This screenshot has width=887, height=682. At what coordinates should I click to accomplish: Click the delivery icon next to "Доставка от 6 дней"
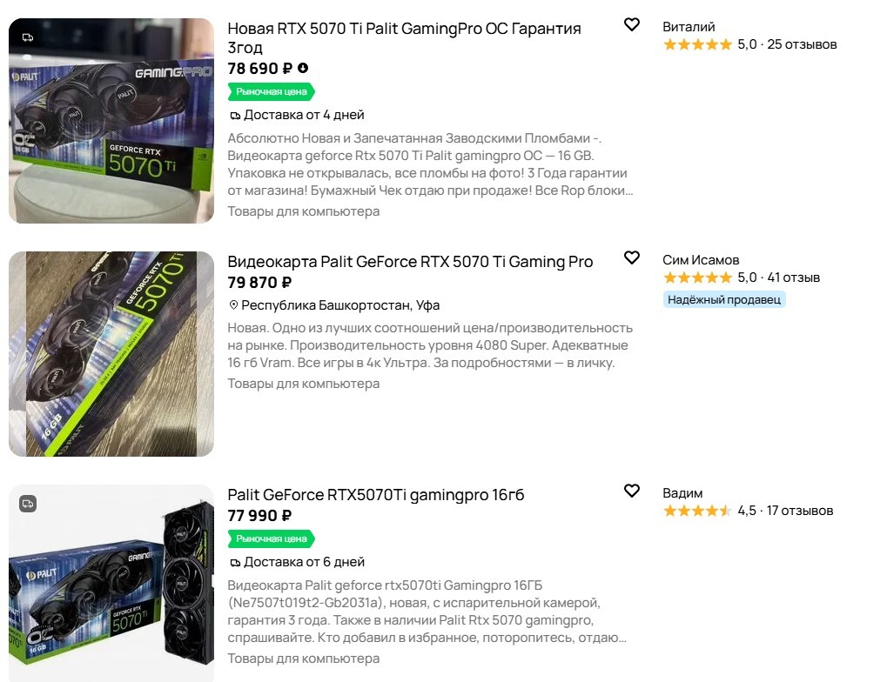click(235, 563)
